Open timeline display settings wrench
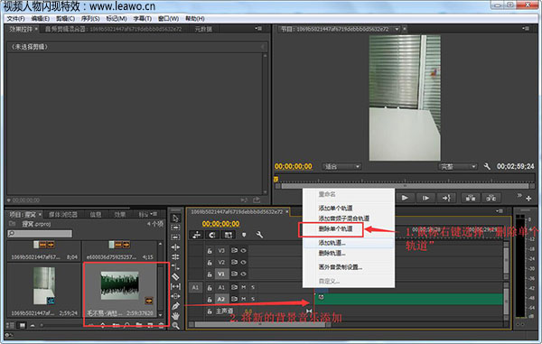The width and height of the screenshot is (542, 344). coord(259,235)
